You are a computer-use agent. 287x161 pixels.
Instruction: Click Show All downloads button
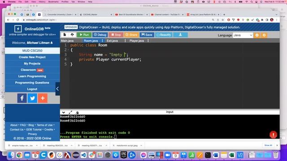(268, 145)
